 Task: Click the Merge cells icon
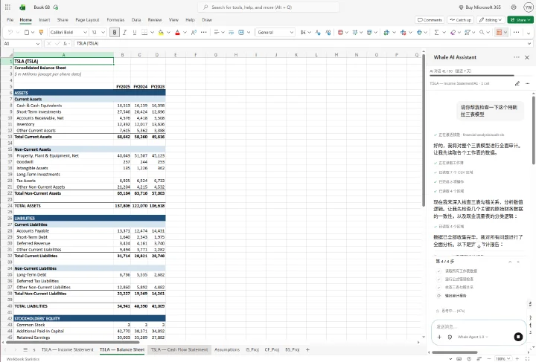coord(241,33)
